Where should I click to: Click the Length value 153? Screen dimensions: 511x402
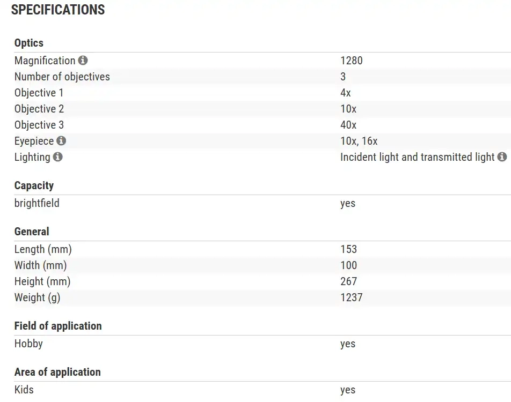(x=348, y=249)
